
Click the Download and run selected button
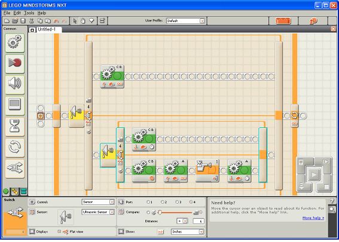click(326, 162)
